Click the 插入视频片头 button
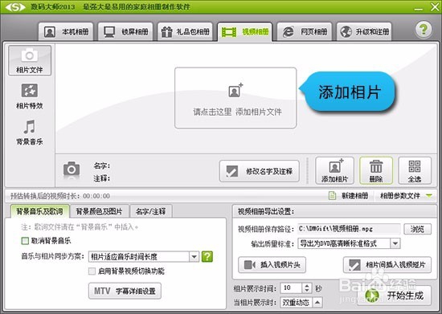The width and height of the screenshot is (442, 314). (272, 265)
